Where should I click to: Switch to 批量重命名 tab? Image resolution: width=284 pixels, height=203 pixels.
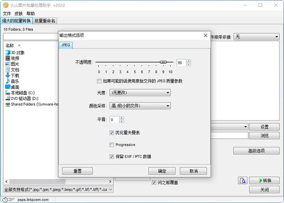click(45, 21)
